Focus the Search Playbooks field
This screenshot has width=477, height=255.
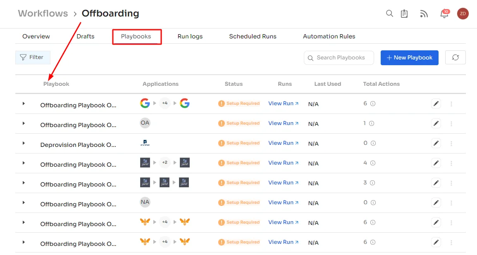[339, 58]
